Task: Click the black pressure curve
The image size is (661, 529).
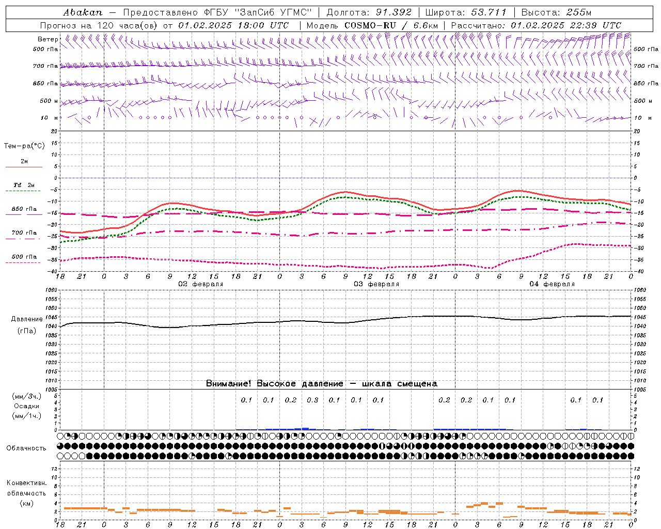Action: coord(345,322)
